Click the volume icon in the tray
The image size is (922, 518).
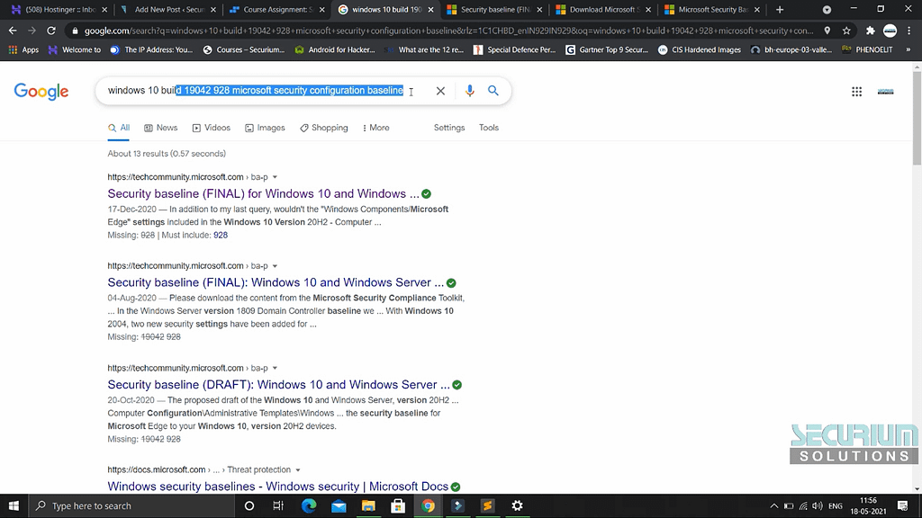tap(818, 505)
